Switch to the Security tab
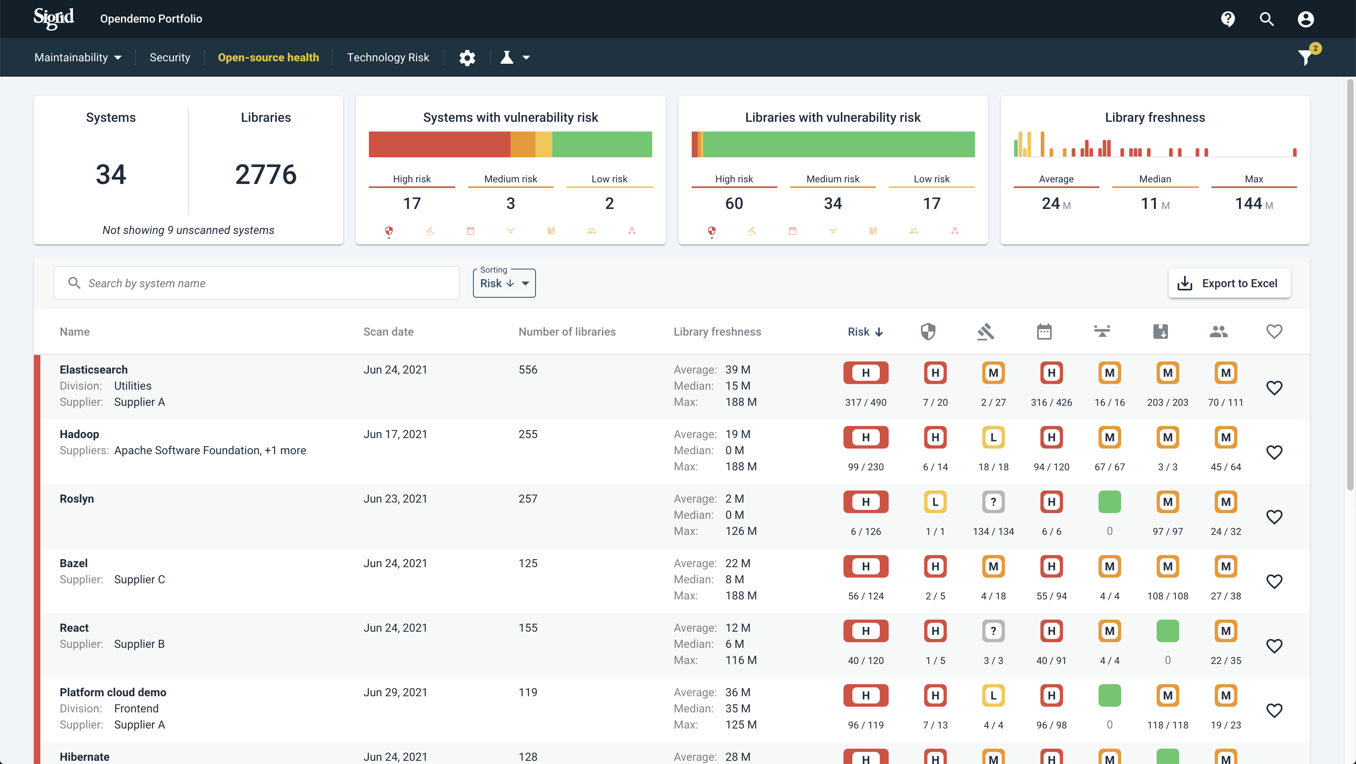 pyautogui.click(x=169, y=57)
